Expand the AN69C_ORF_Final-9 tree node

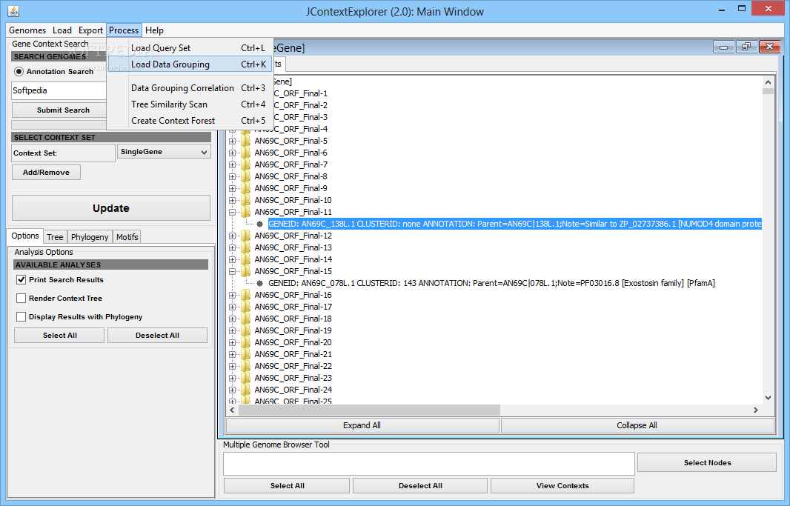[232, 188]
